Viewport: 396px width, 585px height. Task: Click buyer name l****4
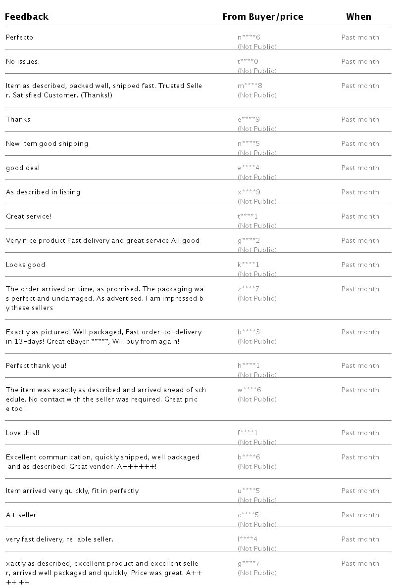247,540
